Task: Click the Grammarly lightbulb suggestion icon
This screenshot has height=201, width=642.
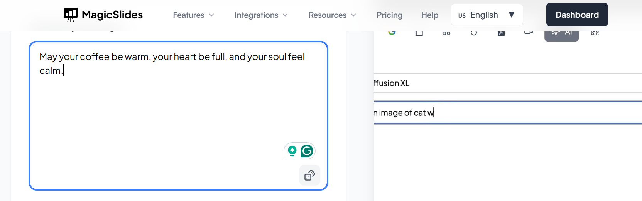Action: [292, 151]
